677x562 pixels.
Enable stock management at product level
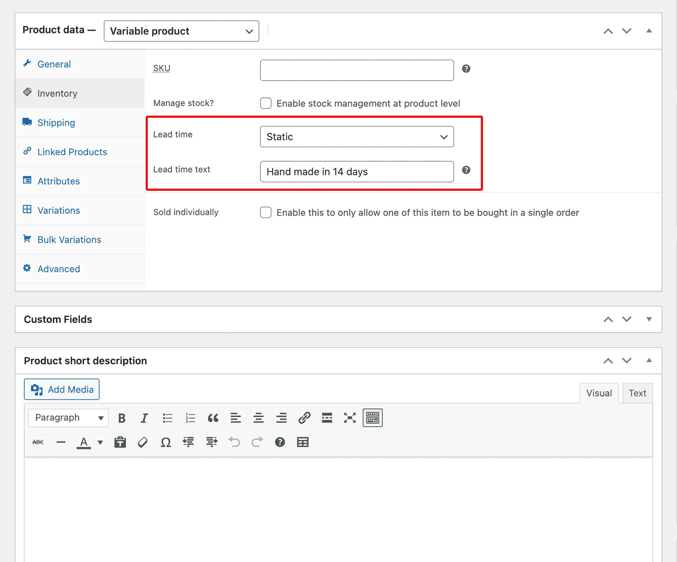pyautogui.click(x=265, y=103)
